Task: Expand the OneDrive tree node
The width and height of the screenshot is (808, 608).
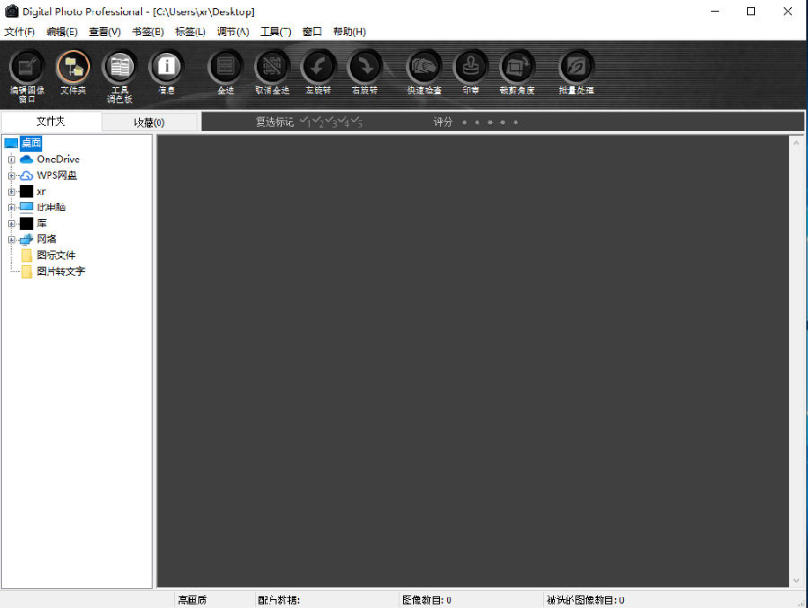Action: pyautogui.click(x=12, y=159)
